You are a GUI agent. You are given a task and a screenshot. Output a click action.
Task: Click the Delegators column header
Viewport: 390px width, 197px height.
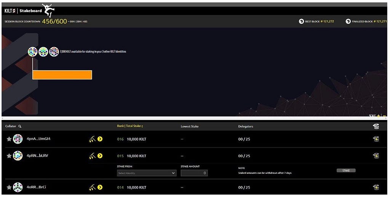pyautogui.click(x=246, y=127)
